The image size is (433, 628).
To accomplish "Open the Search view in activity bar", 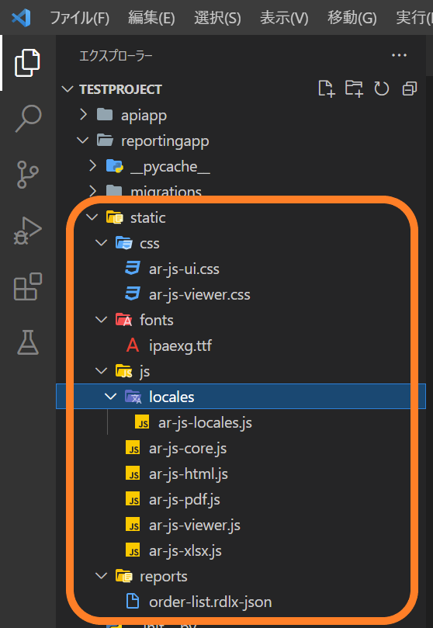I will point(28,119).
